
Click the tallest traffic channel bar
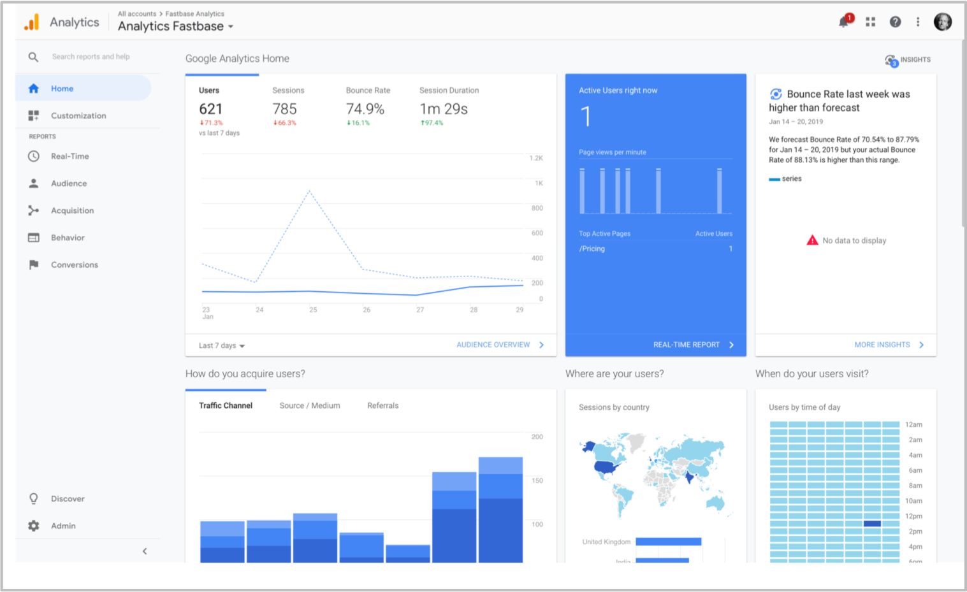tap(500, 510)
